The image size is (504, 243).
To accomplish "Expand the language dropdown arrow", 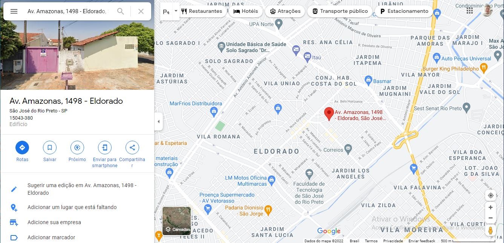I will 176,11.
